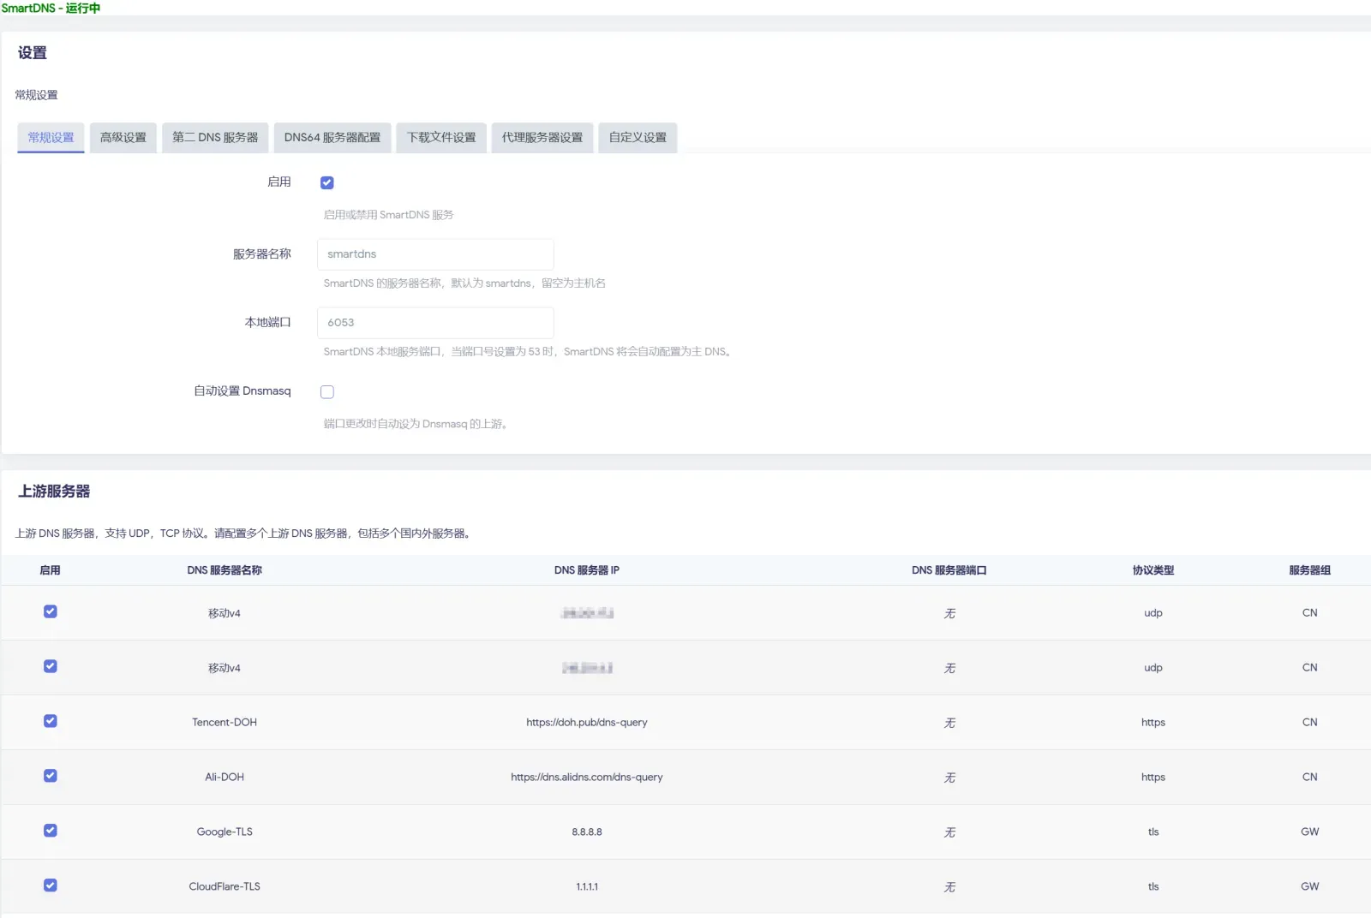Enable the 自动设置 Dnsmasq checkbox
1371x918 pixels.
point(326,391)
